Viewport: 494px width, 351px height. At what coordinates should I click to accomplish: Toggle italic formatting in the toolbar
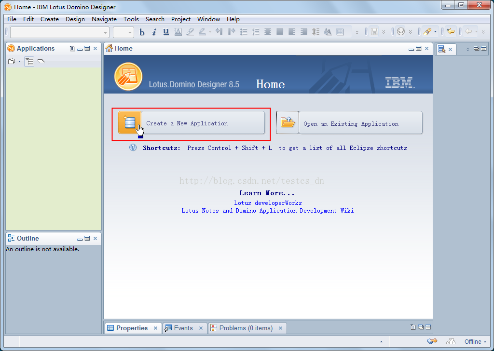(154, 32)
